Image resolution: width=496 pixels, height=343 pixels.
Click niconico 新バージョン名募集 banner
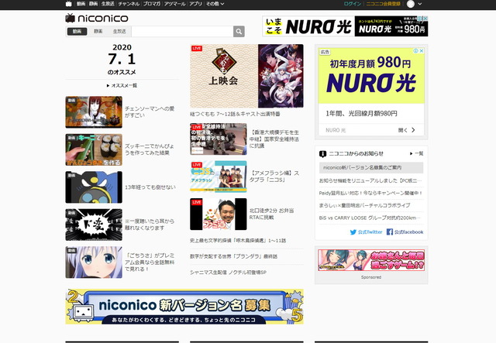point(184,307)
